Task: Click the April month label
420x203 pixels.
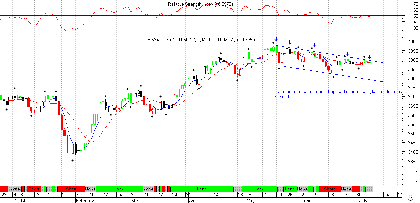Action: click(x=194, y=200)
